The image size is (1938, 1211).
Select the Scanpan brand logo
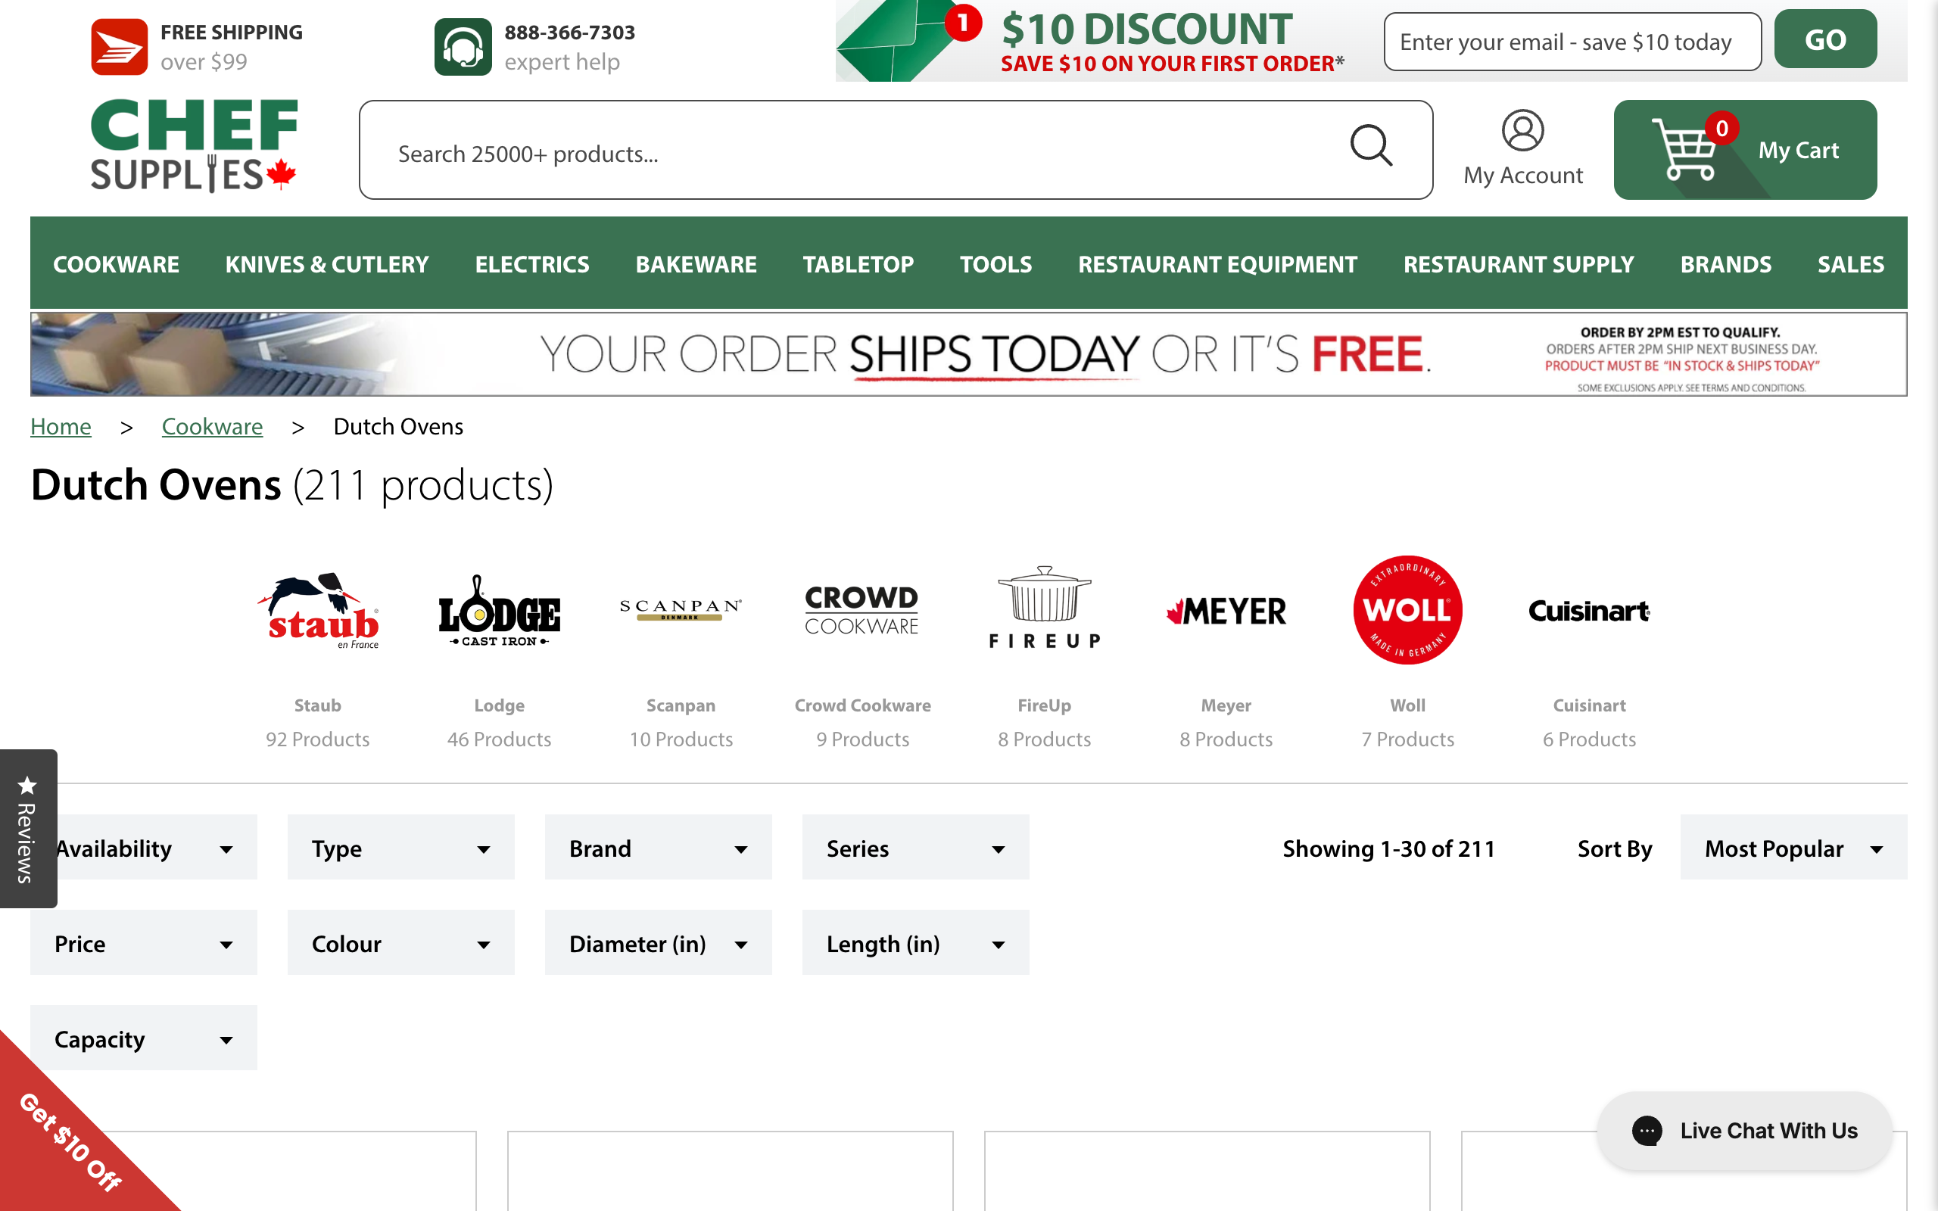click(x=681, y=610)
